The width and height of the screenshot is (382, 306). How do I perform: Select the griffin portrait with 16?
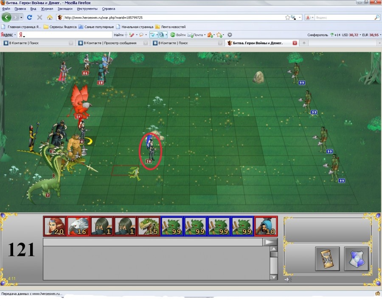[78, 226]
